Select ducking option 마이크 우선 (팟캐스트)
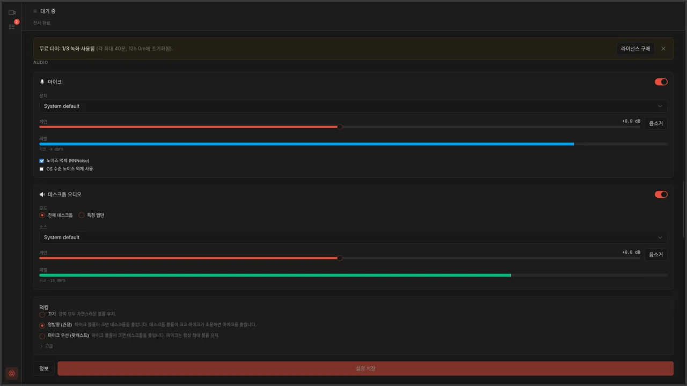 point(42,336)
